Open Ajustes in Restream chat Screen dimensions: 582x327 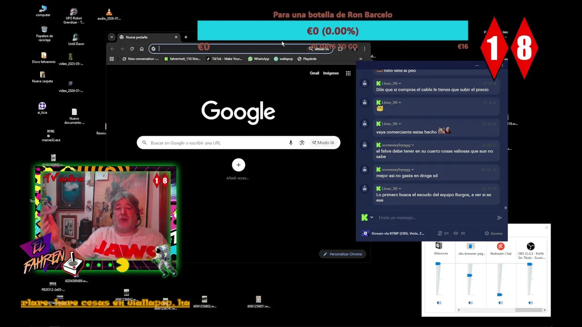point(493,233)
